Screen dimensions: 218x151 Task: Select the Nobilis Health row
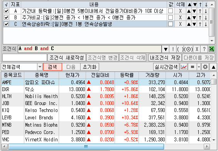click(106, 96)
